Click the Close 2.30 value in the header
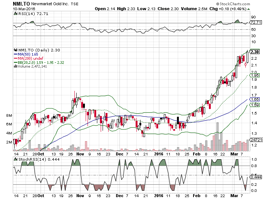The width and height of the screenshot is (263, 199). (168, 9)
